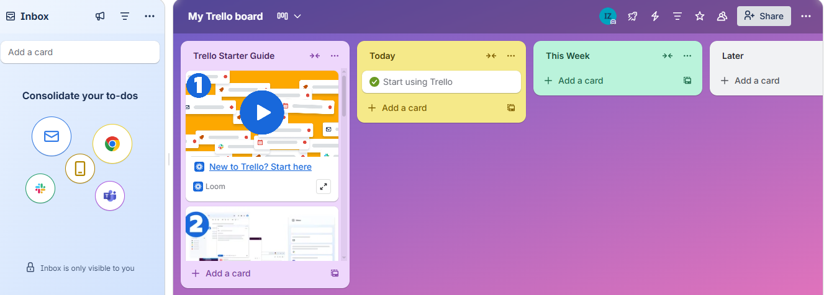Collapse the Today list
Image resolution: width=824 pixels, height=295 pixels.
pos(491,56)
